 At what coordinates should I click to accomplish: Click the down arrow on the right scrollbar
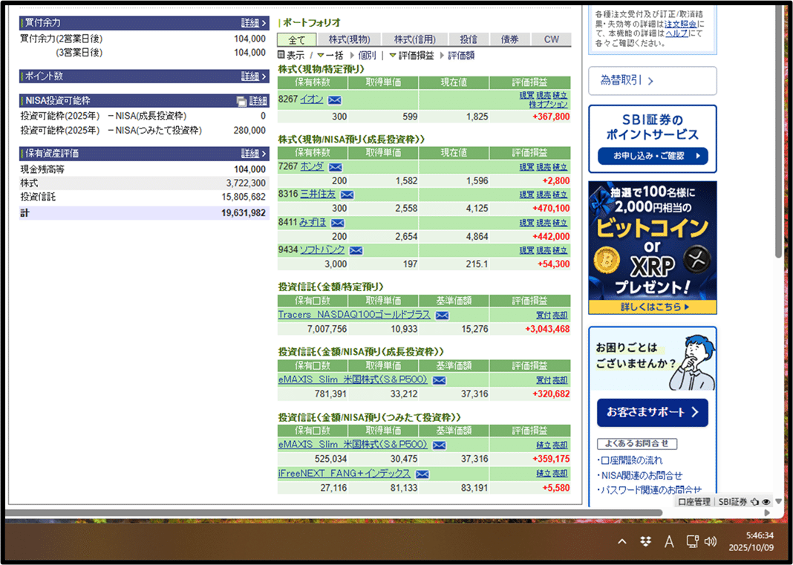pyautogui.click(x=778, y=503)
